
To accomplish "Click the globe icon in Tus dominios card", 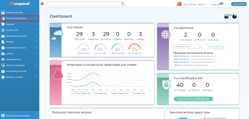I will coord(166,34).
